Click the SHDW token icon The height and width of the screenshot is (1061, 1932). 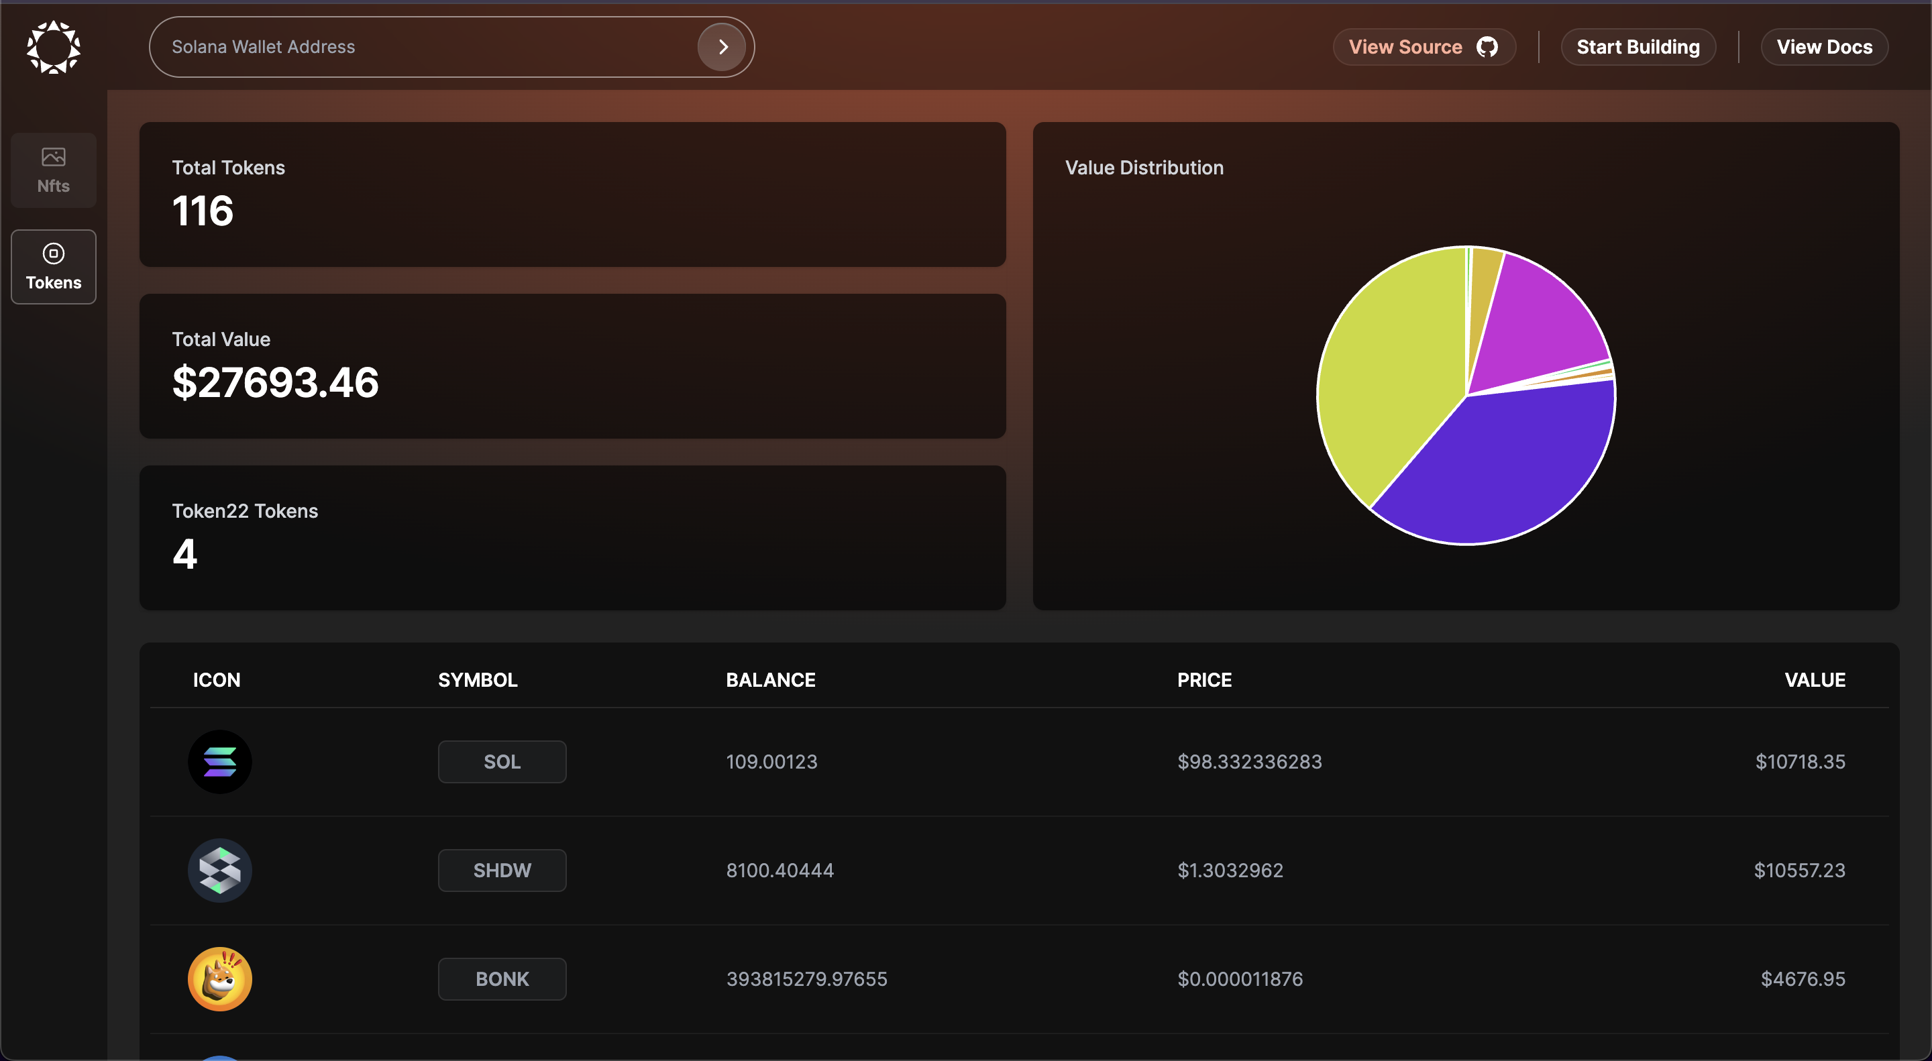[220, 871]
